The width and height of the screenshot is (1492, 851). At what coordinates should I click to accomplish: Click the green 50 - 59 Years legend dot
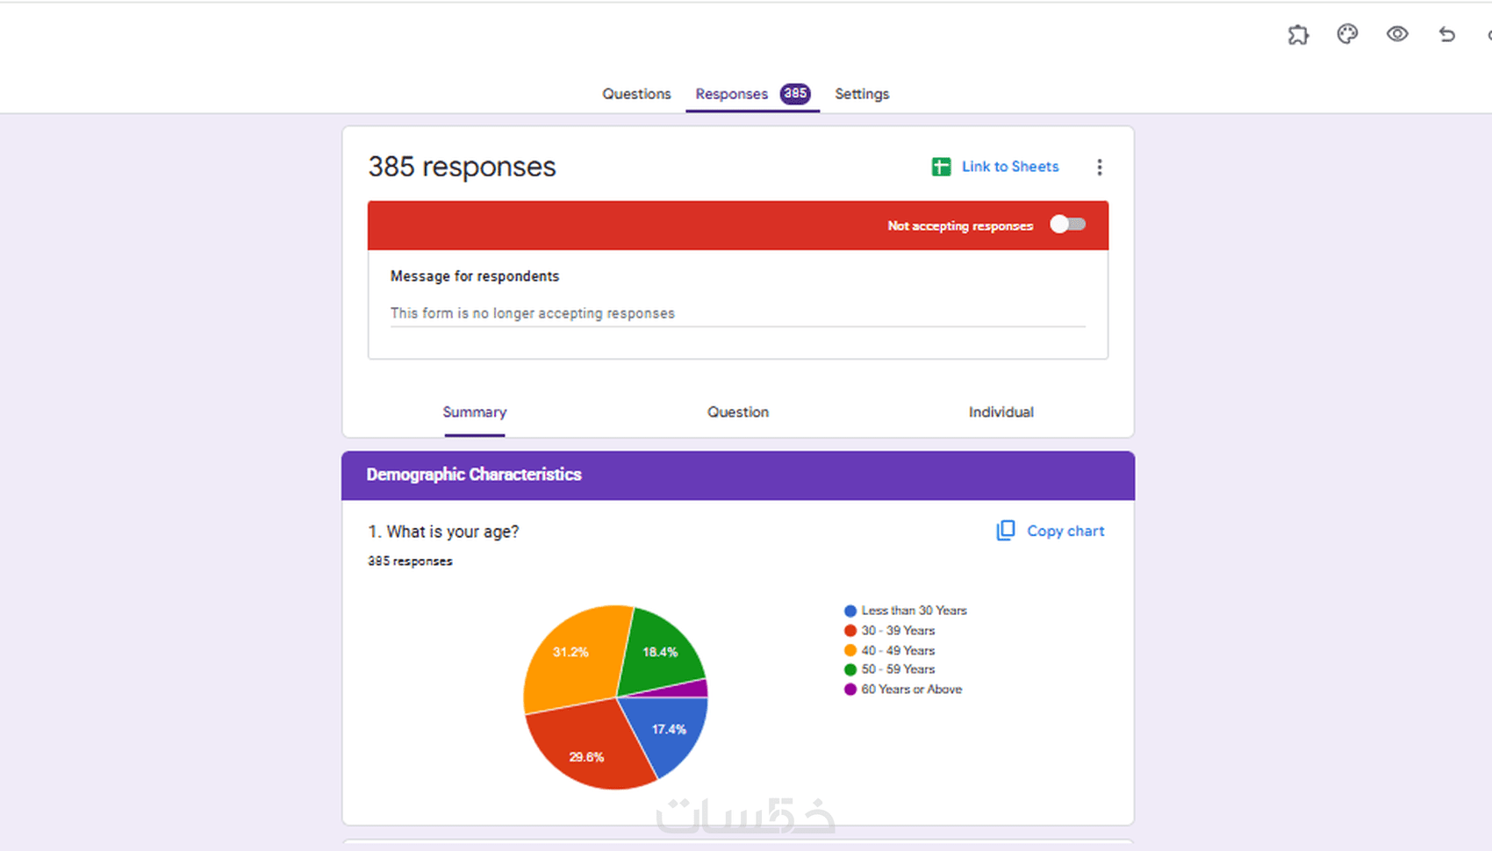(x=850, y=669)
